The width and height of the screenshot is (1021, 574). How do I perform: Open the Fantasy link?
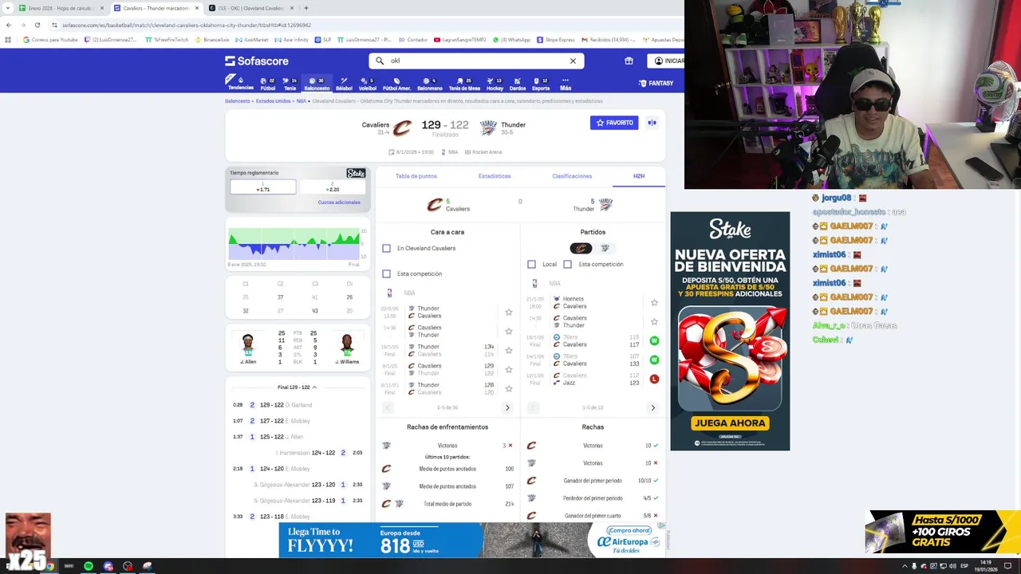coord(656,83)
